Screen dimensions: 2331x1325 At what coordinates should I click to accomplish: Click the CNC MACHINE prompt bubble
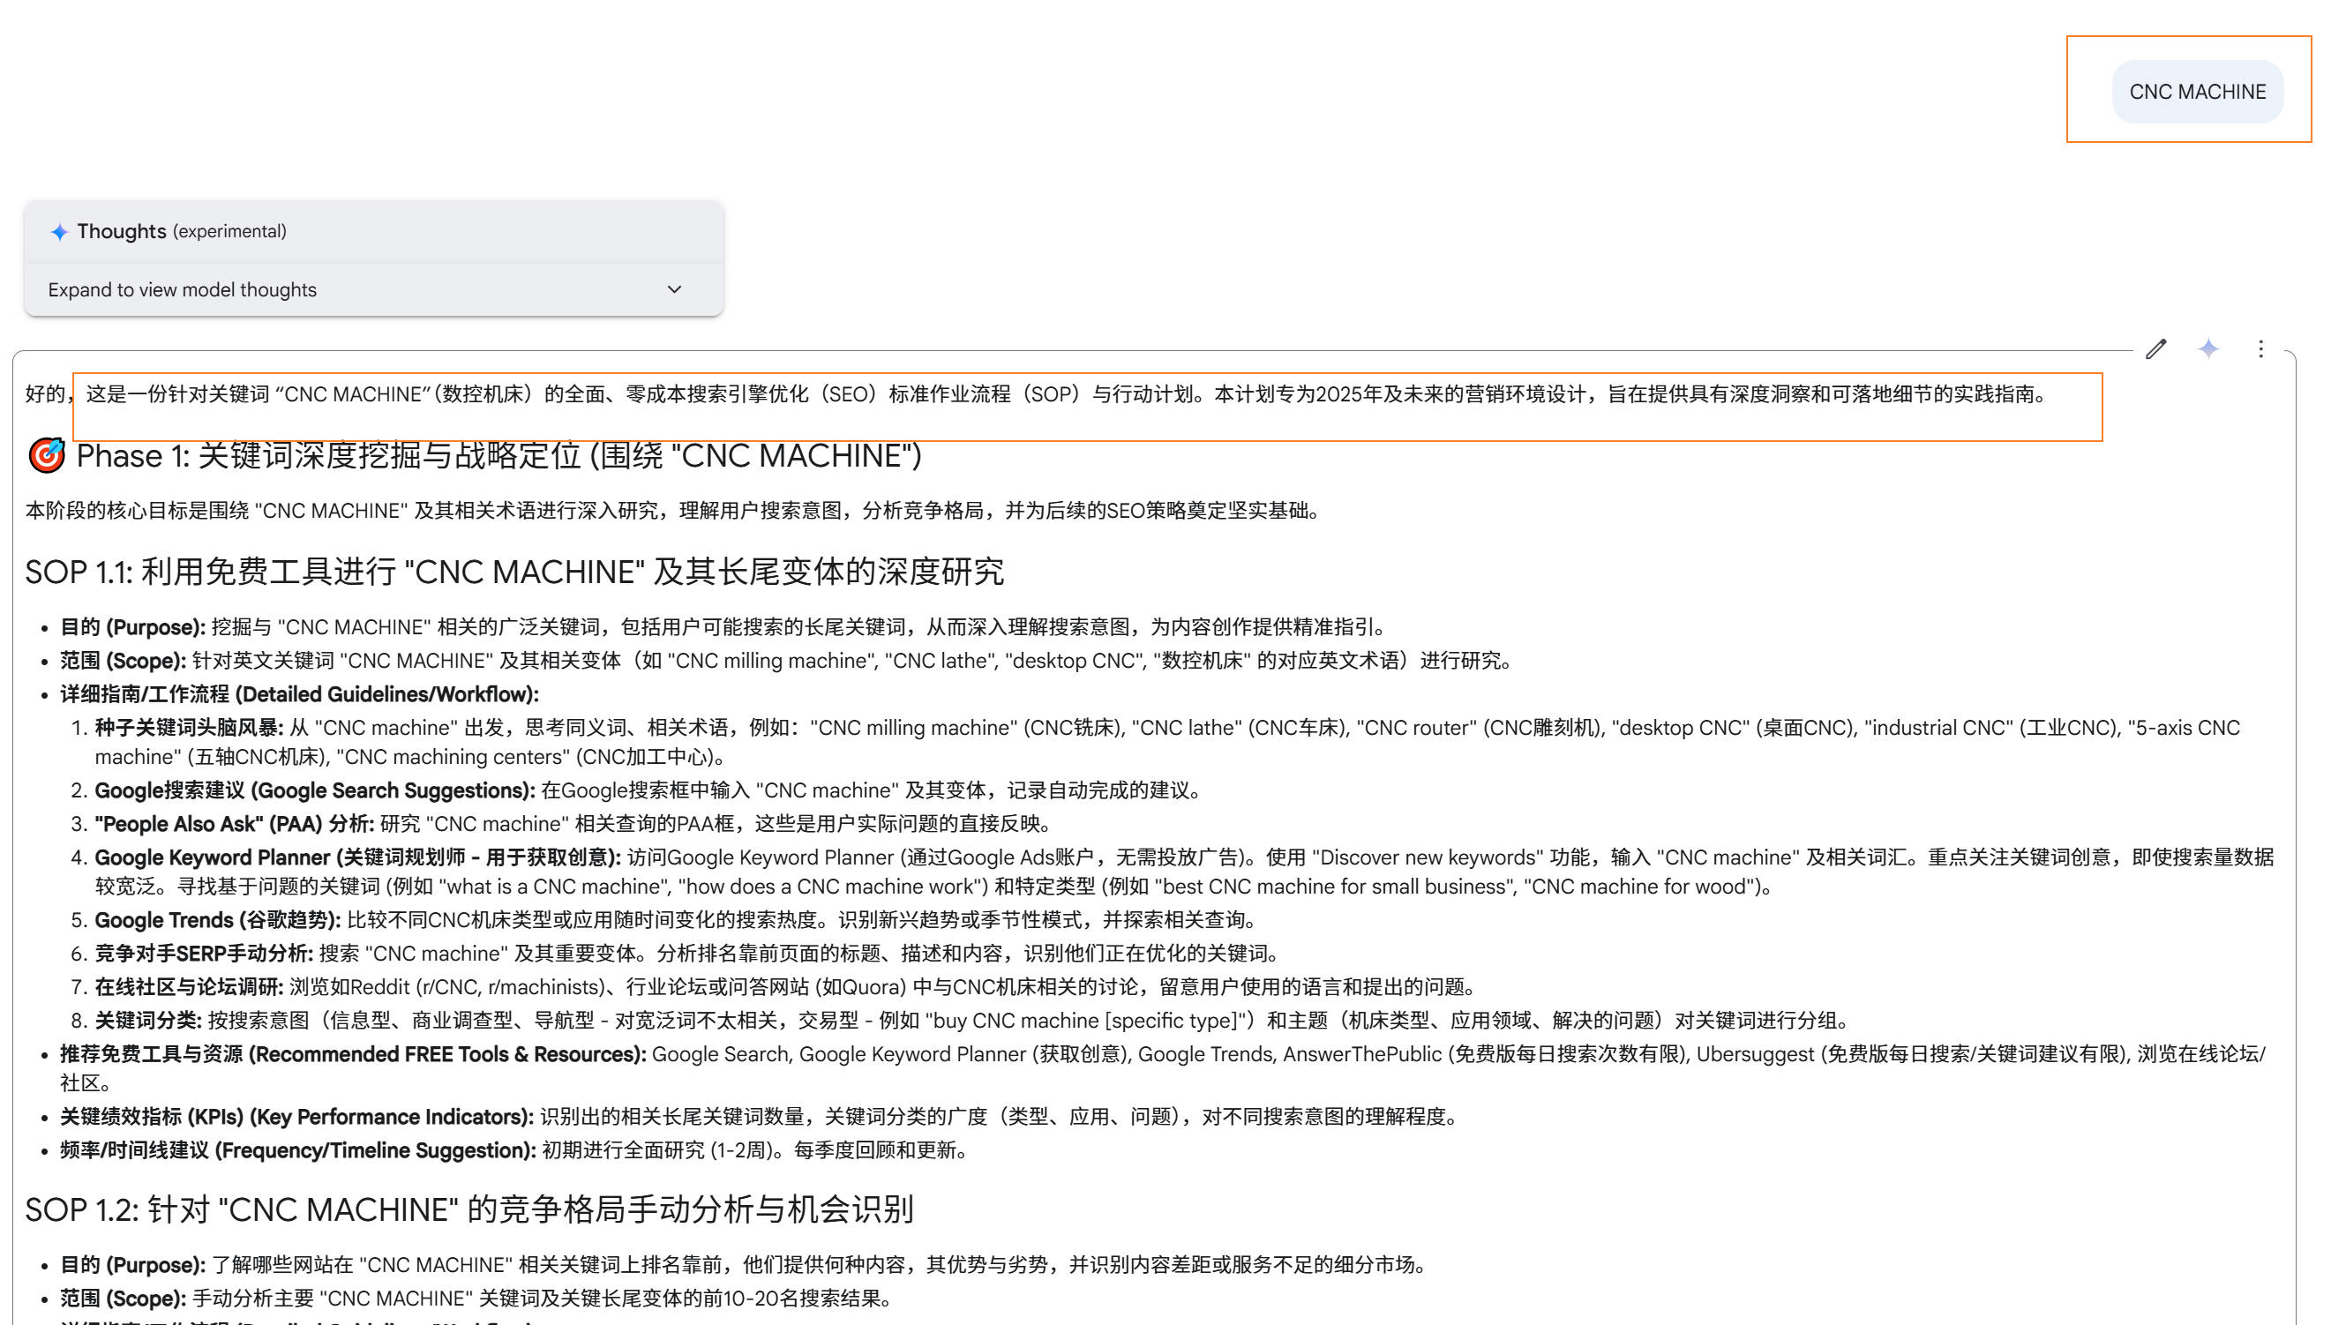click(2197, 92)
